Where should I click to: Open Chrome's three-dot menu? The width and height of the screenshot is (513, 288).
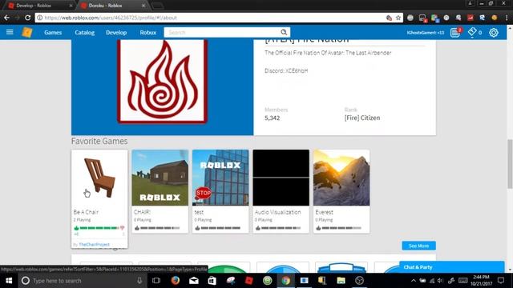pos(506,18)
